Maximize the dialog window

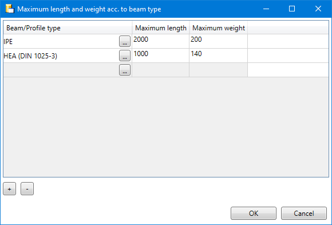point(292,9)
